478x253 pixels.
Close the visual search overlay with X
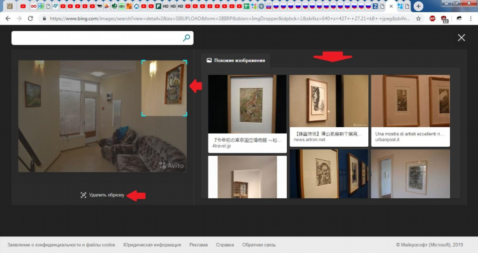[x=461, y=38]
